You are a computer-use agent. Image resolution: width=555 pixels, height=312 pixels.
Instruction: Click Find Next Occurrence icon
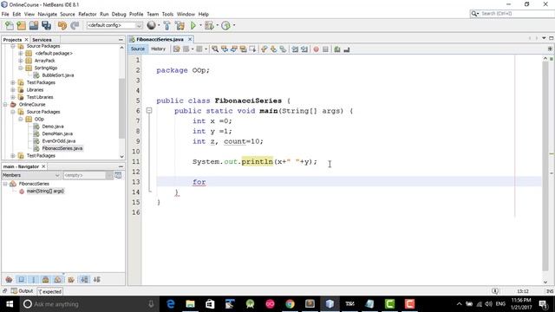point(233,49)
